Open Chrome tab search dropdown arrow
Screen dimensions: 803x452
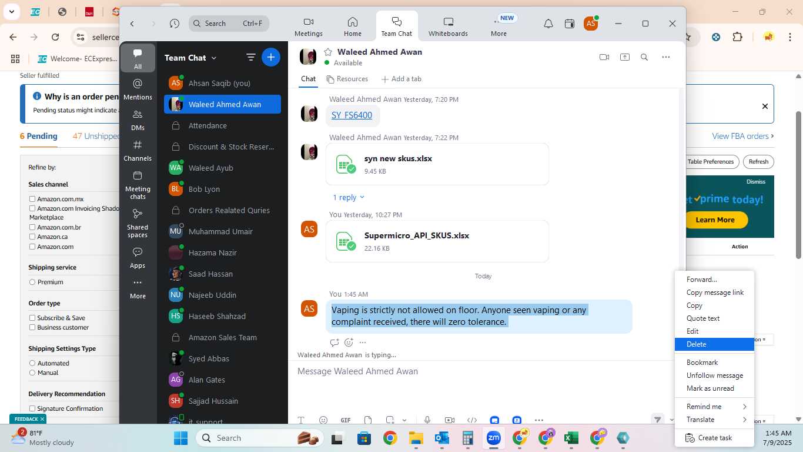[x=12, y=12]
